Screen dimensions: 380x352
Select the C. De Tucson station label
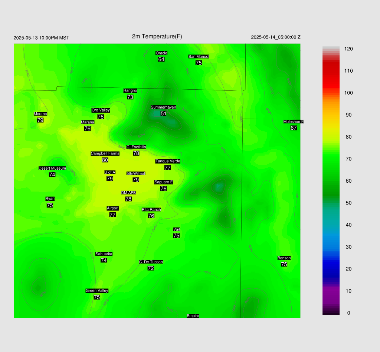151,262
